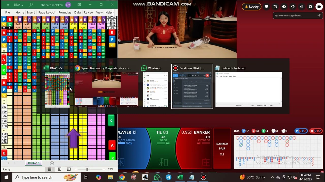Open the Insert ribbon tab
The image size is (325, 182).
pyautogui.click(x=31, y=12)
